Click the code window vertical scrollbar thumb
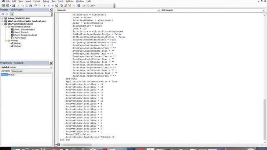The width and height of the screenshot is (267, 150). coord(264,119)
